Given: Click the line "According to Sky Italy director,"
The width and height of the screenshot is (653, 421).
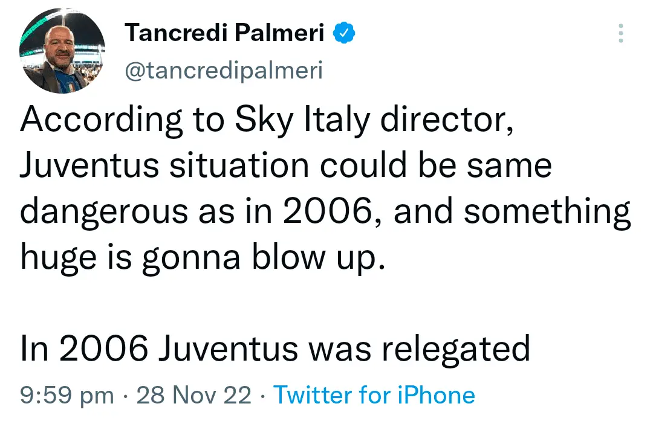Looking at the screenshot, I should tap(267, 121).
